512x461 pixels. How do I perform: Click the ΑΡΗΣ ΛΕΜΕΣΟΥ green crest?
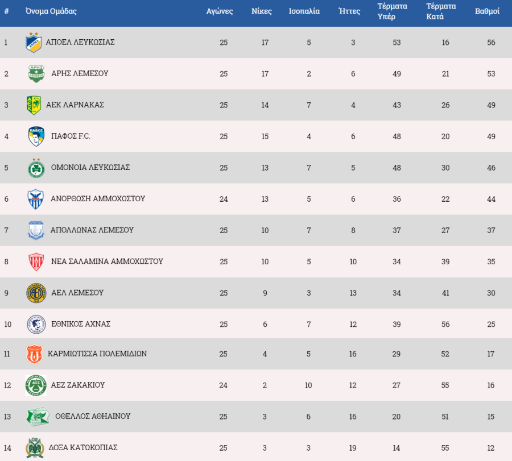(x=36, y=74)
